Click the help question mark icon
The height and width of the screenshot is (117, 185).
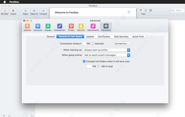coord(129,12)
